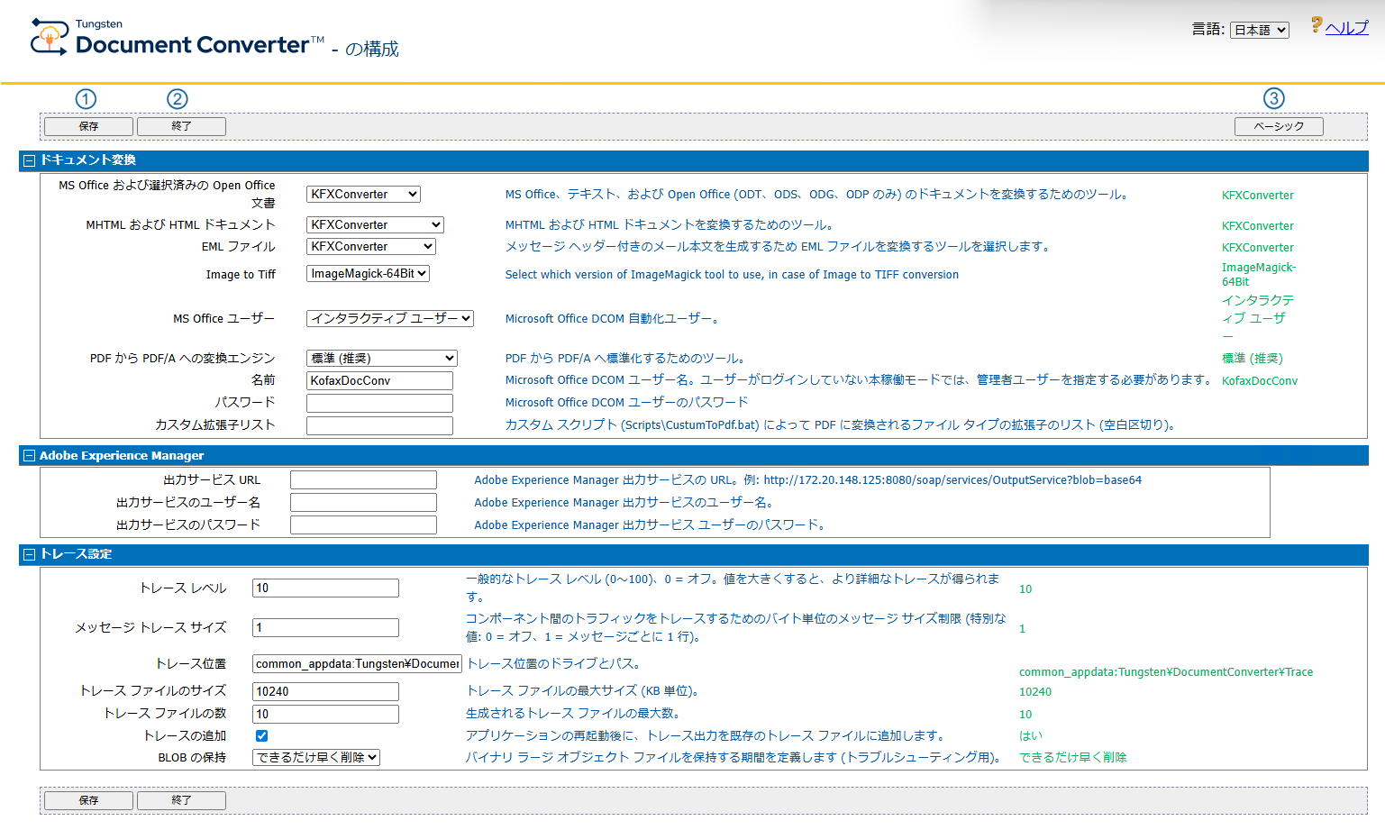Click the Microsoft Office DCOM 自動化ユーザー description
This screenshot has width=1385, height=830.
click(x=612, y=319)
